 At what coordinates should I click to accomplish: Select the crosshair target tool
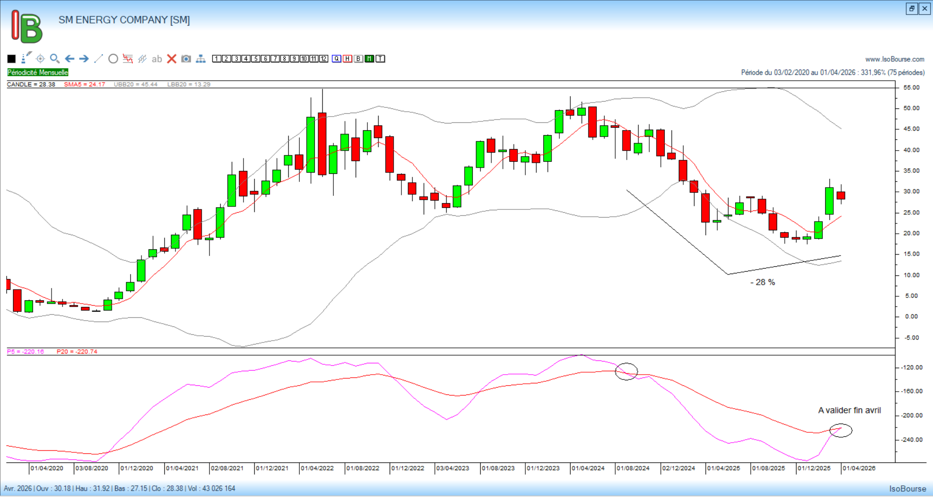point(40,59)
